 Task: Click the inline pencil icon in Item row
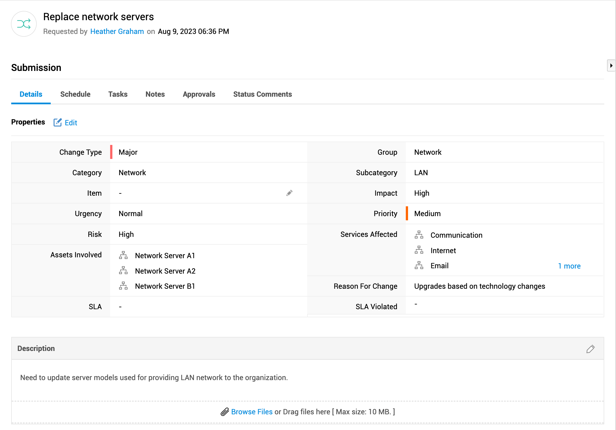click(x=290, y=193)
